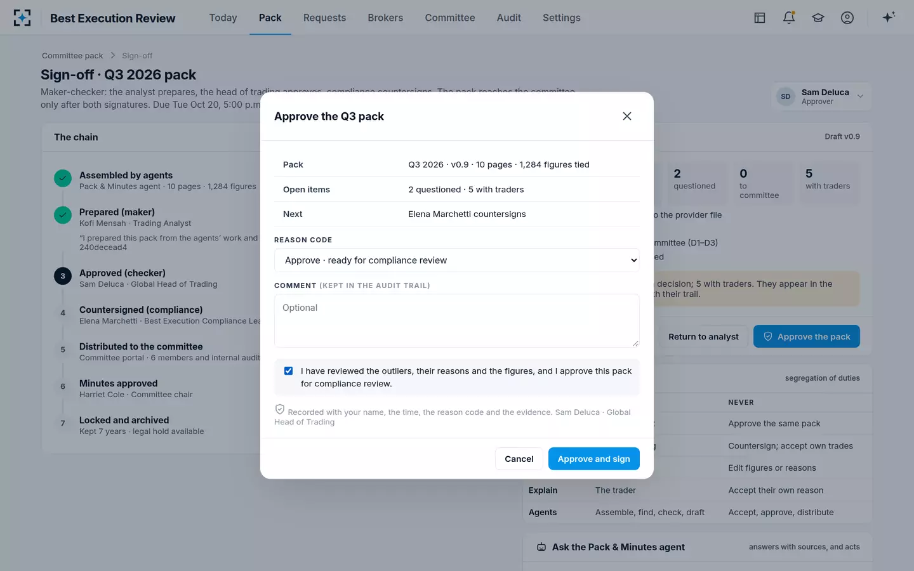Open the Reason code dropdown
914x571 pixels.
[x=457, y=260]
